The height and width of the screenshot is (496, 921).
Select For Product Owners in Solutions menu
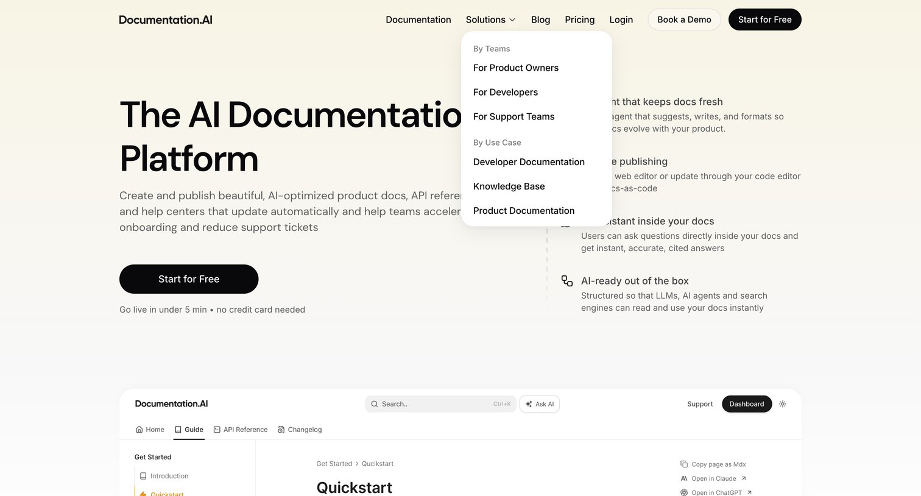click(516, 68)
